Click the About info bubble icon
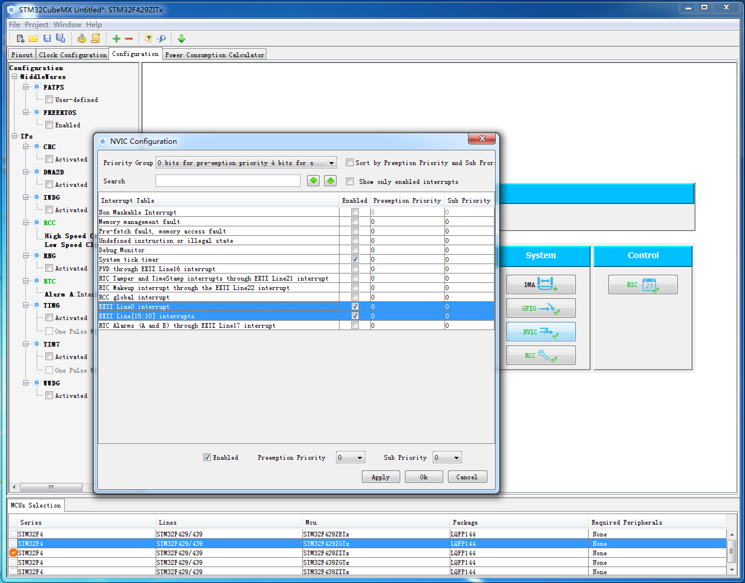This screenshot has height=583, width=745. [161, 38]
